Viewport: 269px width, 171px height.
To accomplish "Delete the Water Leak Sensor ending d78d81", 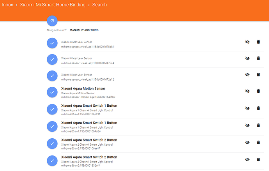I will 258,42.
